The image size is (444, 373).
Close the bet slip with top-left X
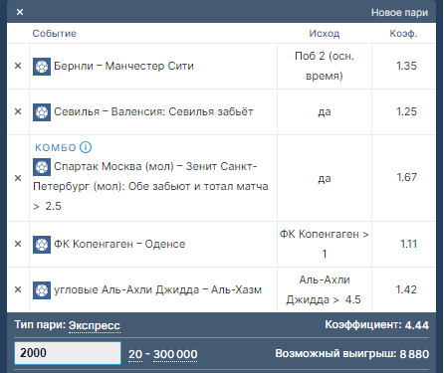(x=20, y=12)
